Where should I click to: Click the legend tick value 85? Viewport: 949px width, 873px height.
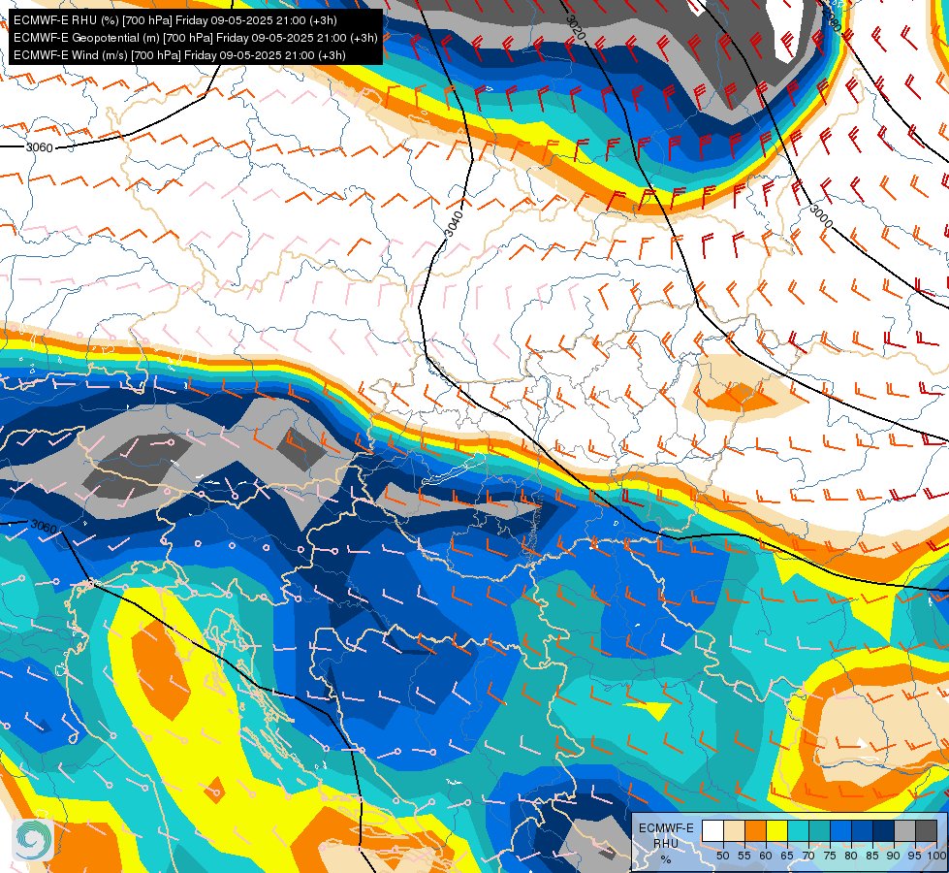[x=872, y=856]
